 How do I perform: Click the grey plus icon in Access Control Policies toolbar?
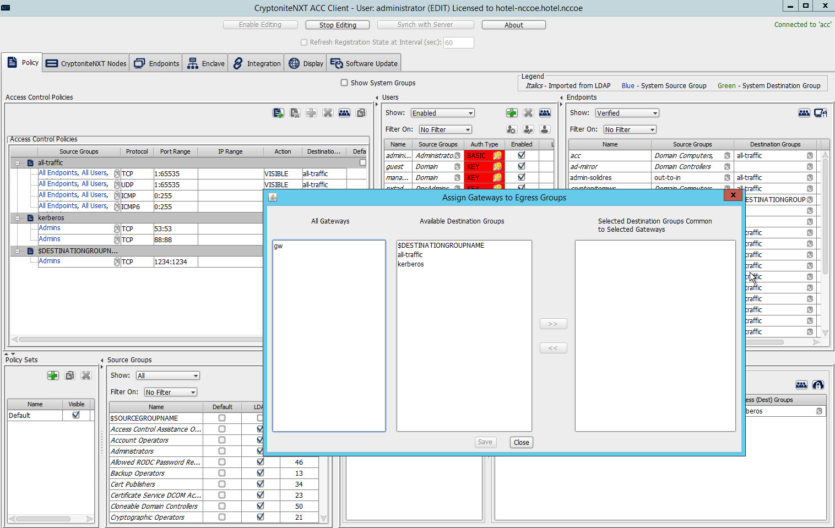tap(311, 113)
